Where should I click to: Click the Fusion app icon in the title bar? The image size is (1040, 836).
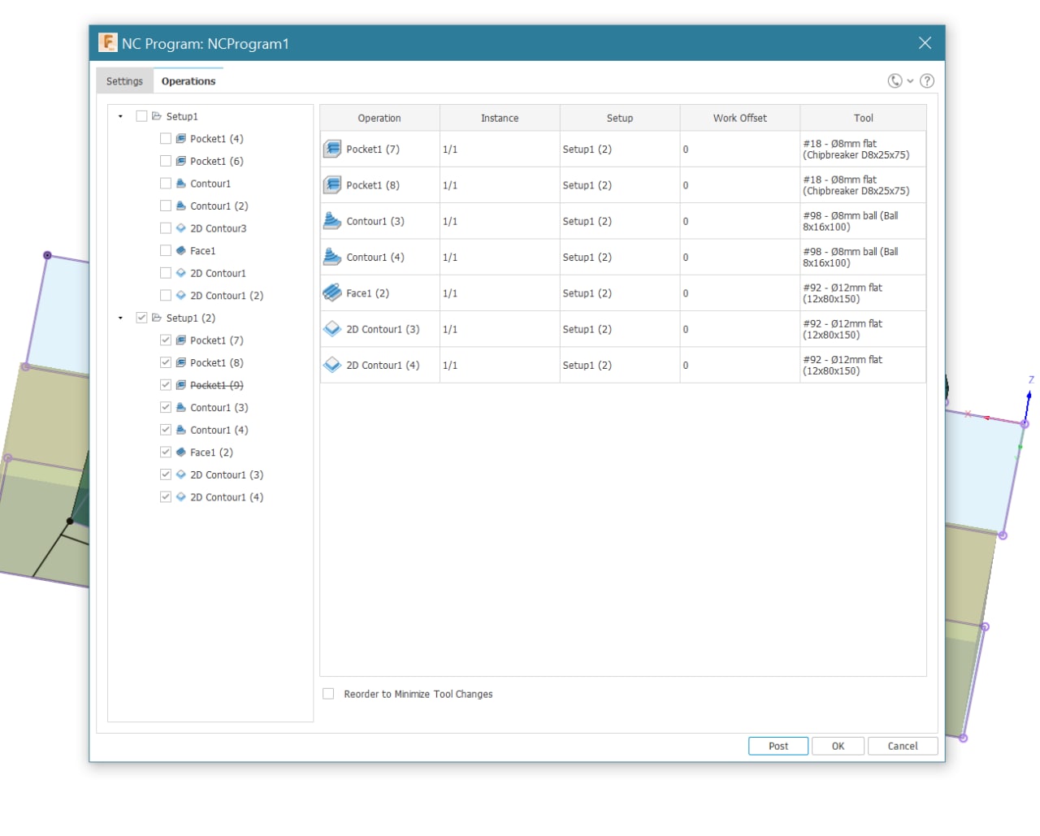tap(108, 42)
